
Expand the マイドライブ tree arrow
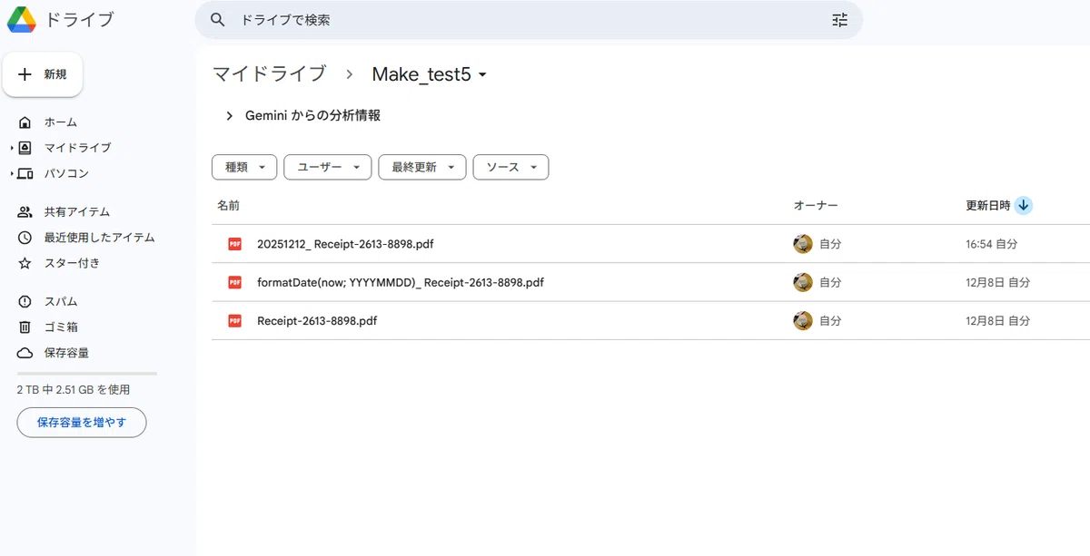[x=12, y=148]
